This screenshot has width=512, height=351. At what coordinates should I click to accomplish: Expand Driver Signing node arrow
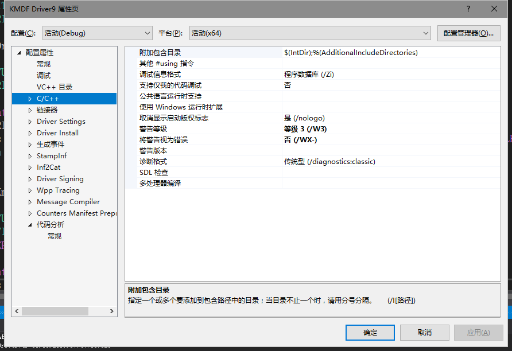[x=30, y=179]
